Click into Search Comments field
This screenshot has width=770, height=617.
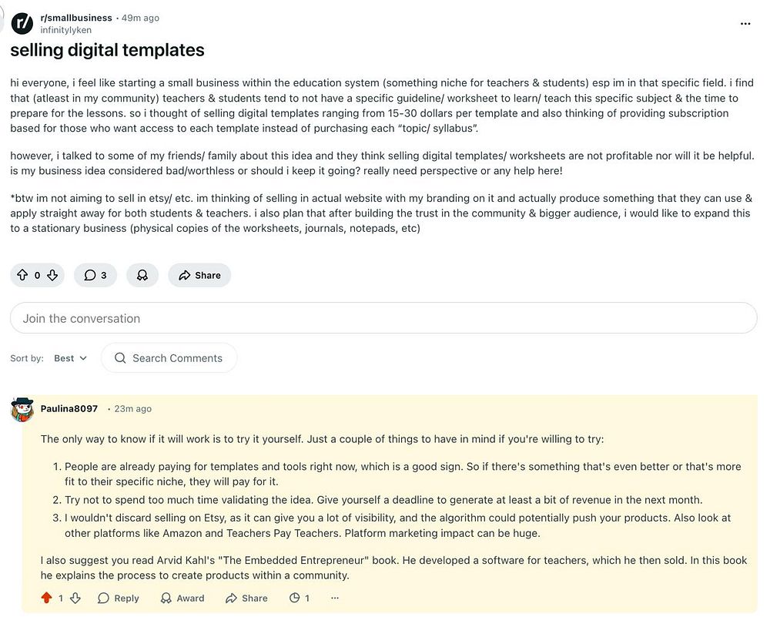pos(169,358)
